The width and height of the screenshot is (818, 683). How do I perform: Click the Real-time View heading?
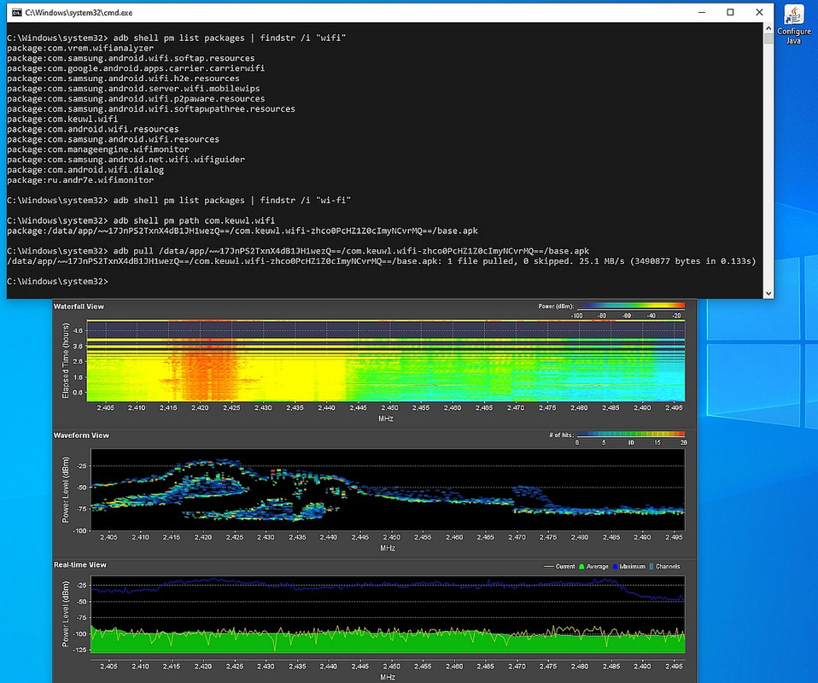pos(79,564)
